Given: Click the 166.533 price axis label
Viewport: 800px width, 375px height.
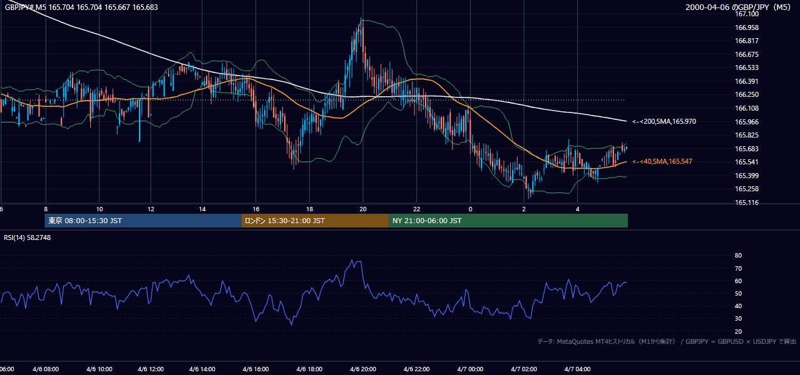Looking at the screenshot, I should [x=747, y=67].
